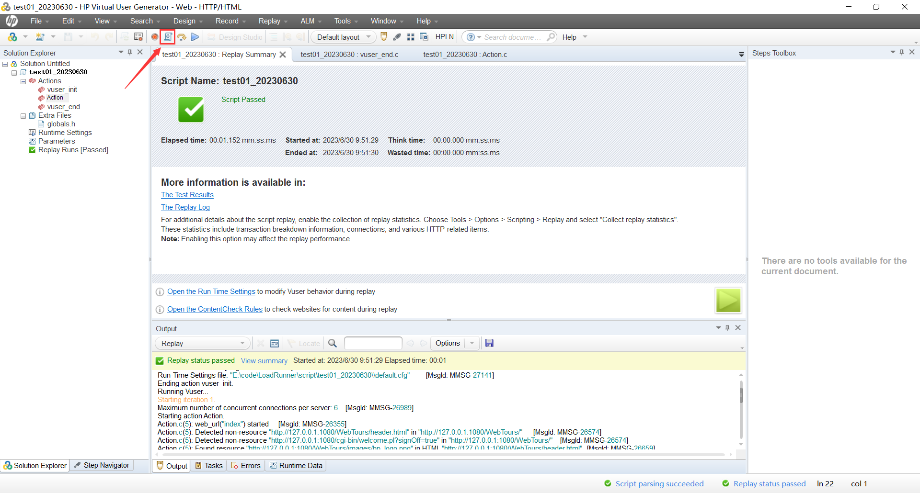Image resolution: width=920 pixels, height=493 pixels.
Task: Pin the Steps Toolbox panel
Action: [902, 52]
